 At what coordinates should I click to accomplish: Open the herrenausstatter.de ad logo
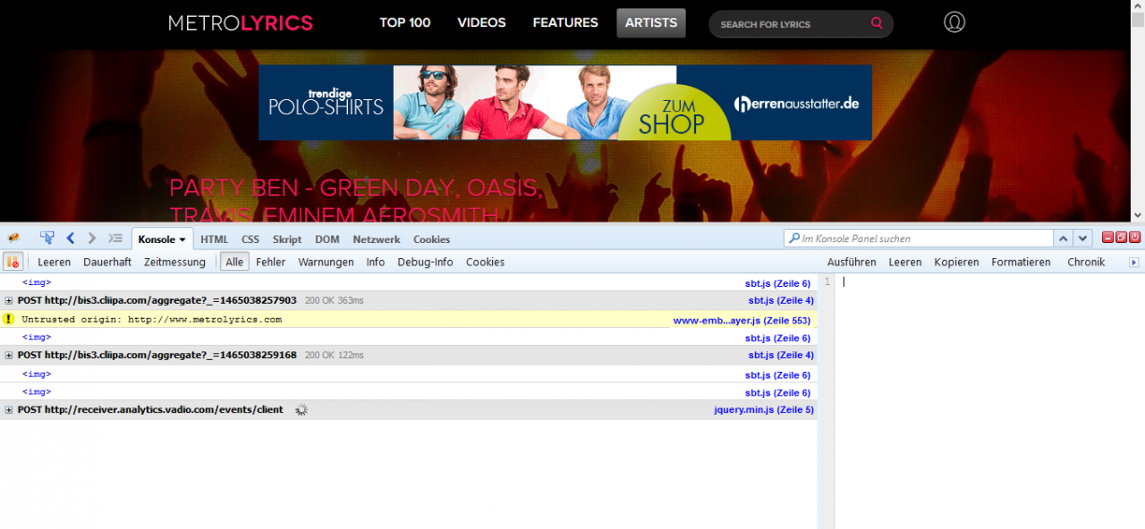coord(797,104)
